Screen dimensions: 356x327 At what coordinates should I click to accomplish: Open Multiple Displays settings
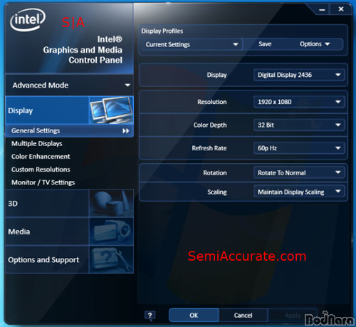point(37,144)
